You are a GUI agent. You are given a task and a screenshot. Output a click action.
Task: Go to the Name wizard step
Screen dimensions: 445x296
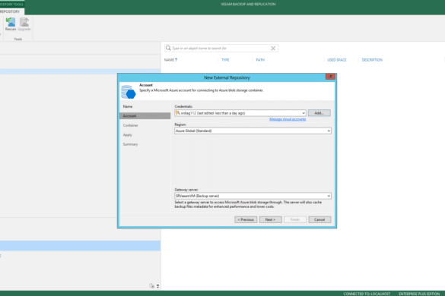pyautogui.click(x=128, y=106)
